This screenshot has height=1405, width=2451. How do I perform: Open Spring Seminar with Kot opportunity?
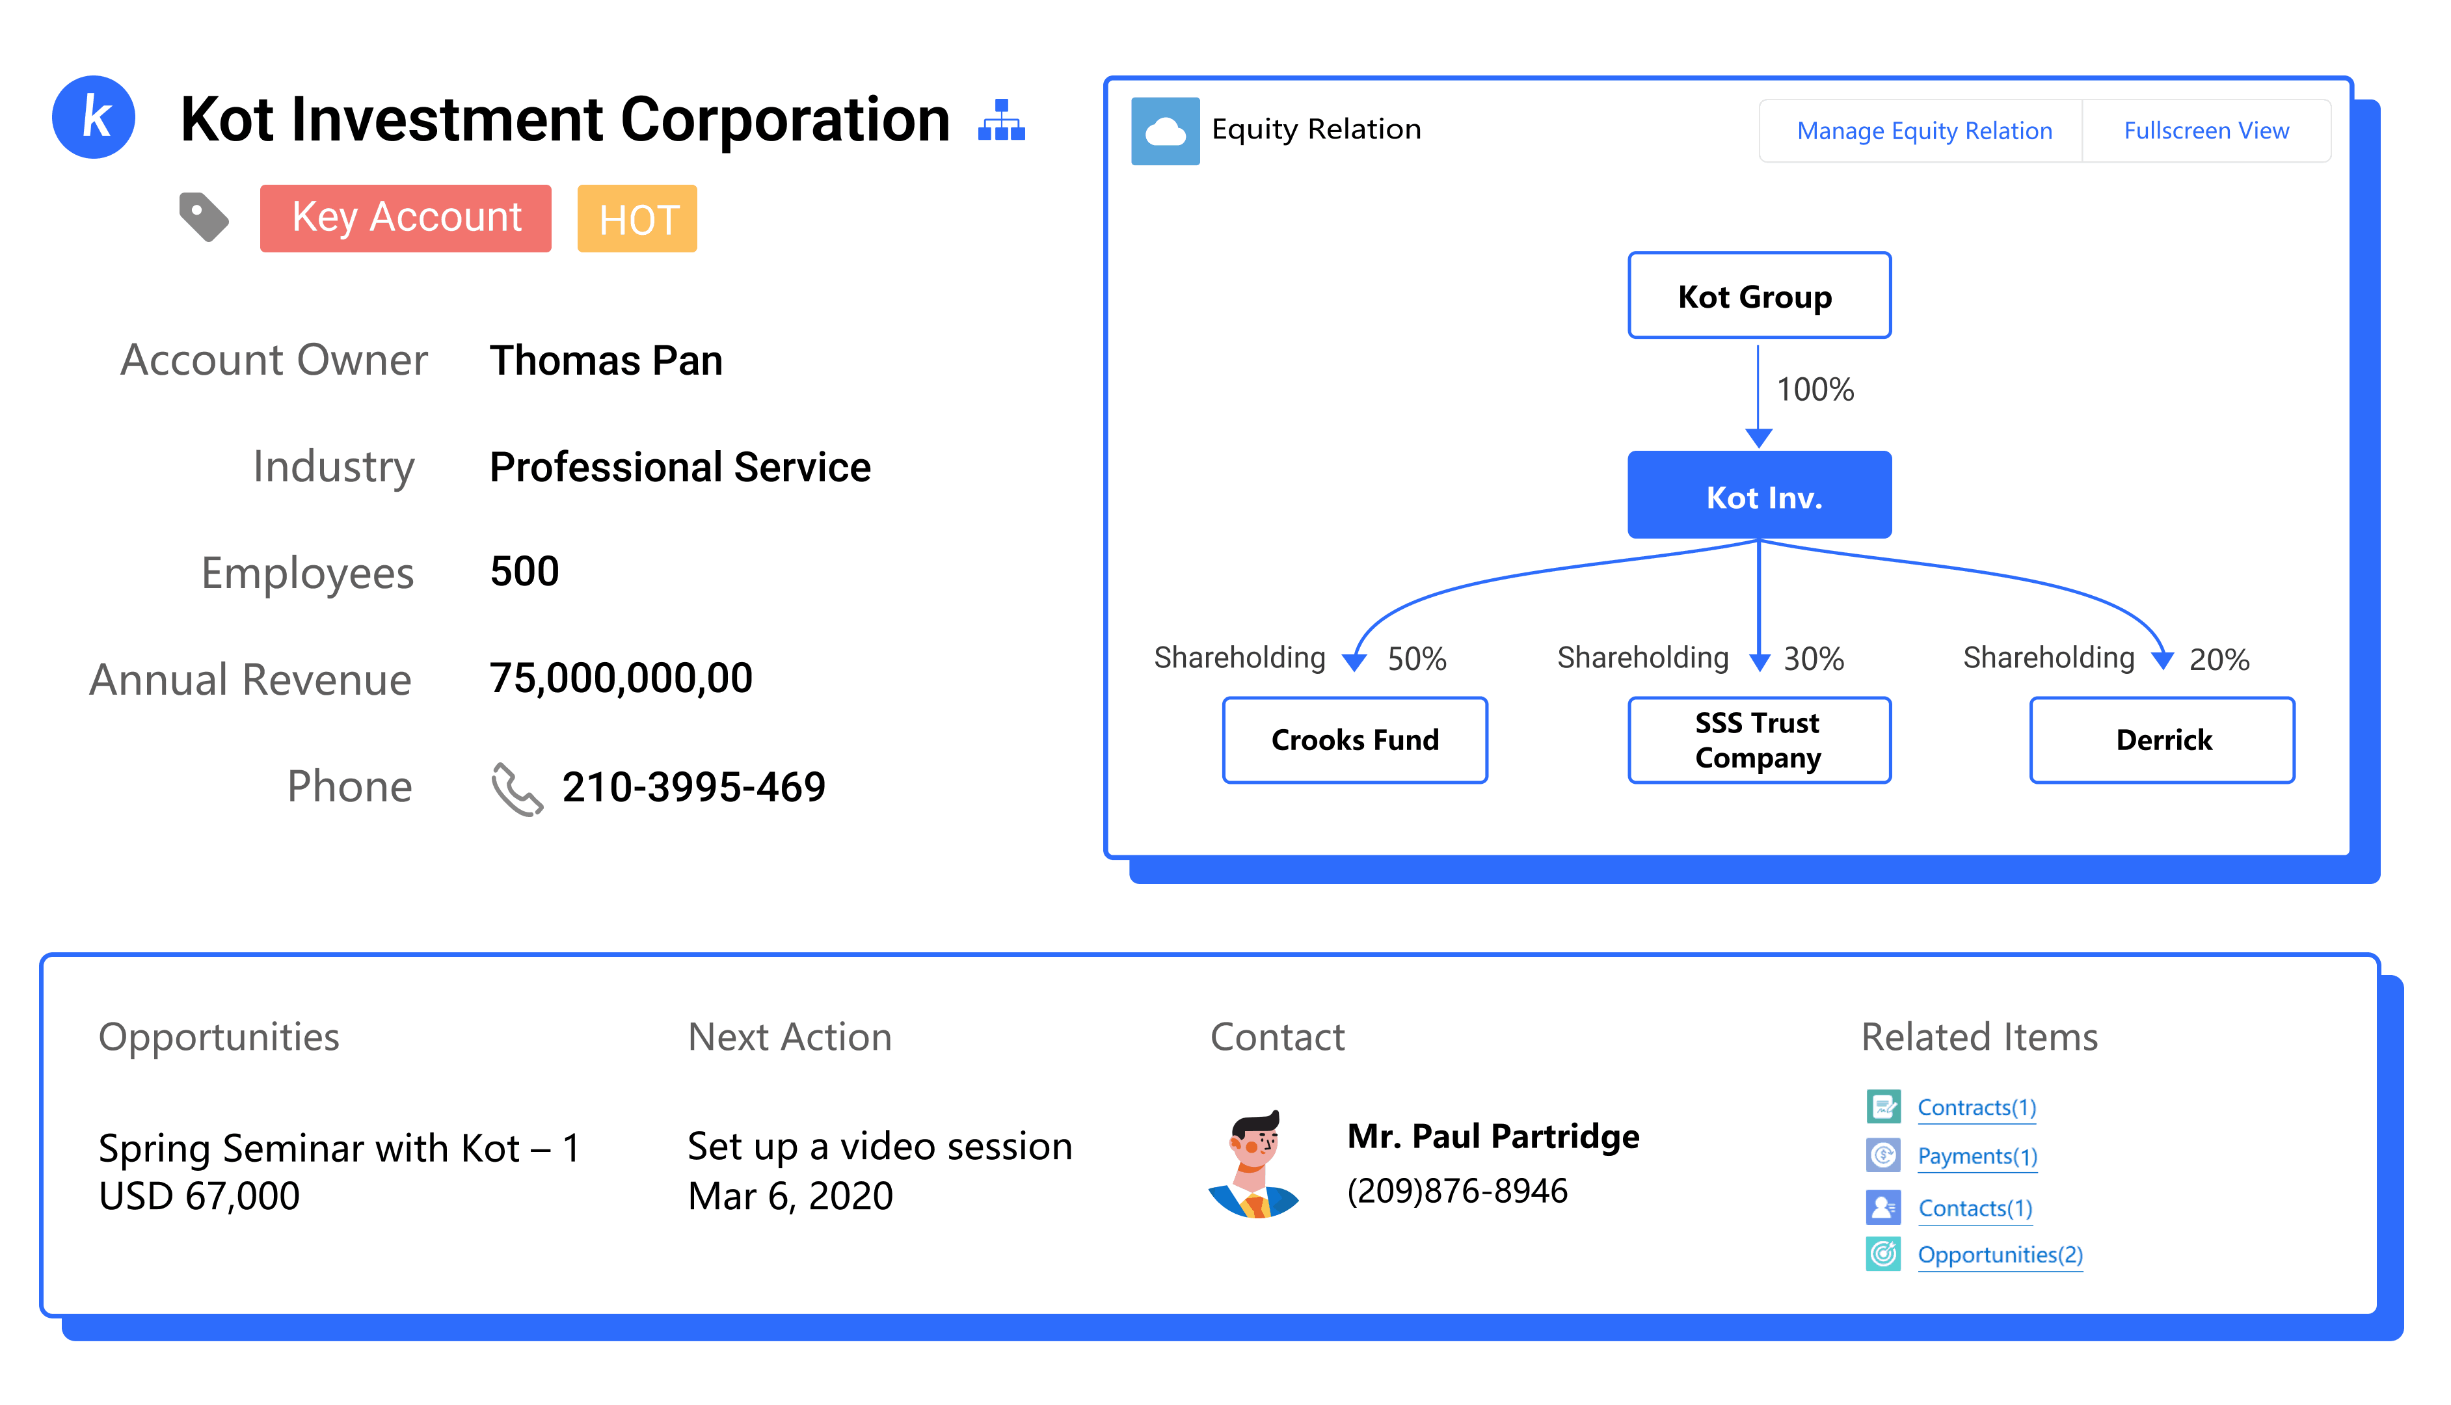(x=339, y=1148)
